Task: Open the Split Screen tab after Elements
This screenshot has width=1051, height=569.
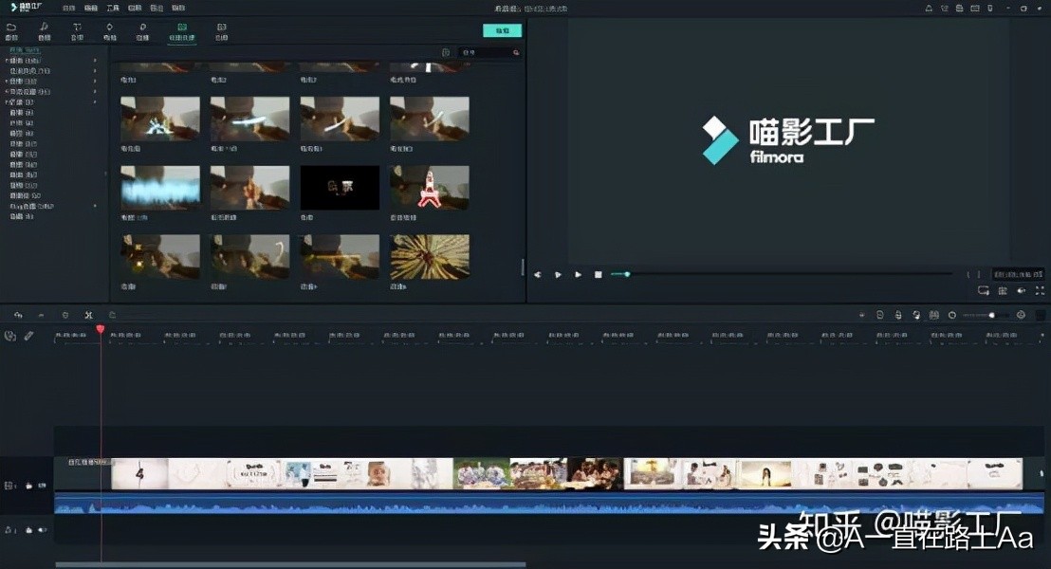Action: 222,31
